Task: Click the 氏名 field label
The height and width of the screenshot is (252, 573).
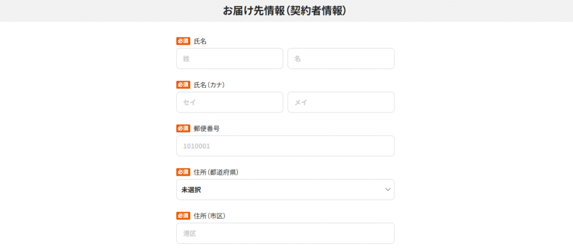Action: point(200,41)
